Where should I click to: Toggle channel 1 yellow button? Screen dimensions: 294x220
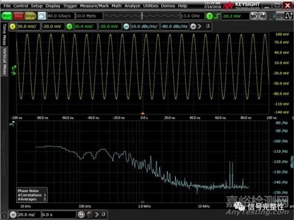tap(13, 26)
